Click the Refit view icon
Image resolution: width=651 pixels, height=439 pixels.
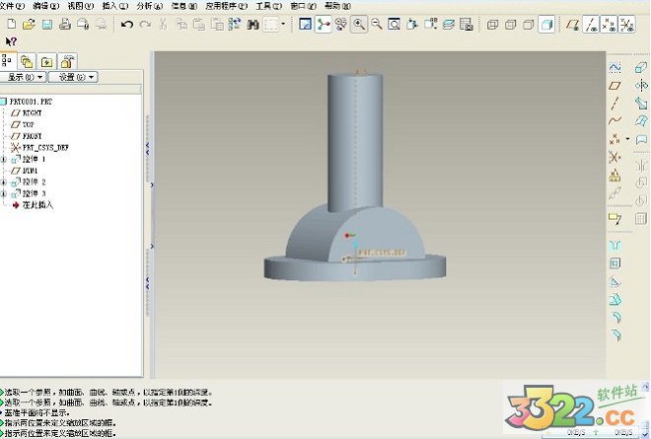394,25
